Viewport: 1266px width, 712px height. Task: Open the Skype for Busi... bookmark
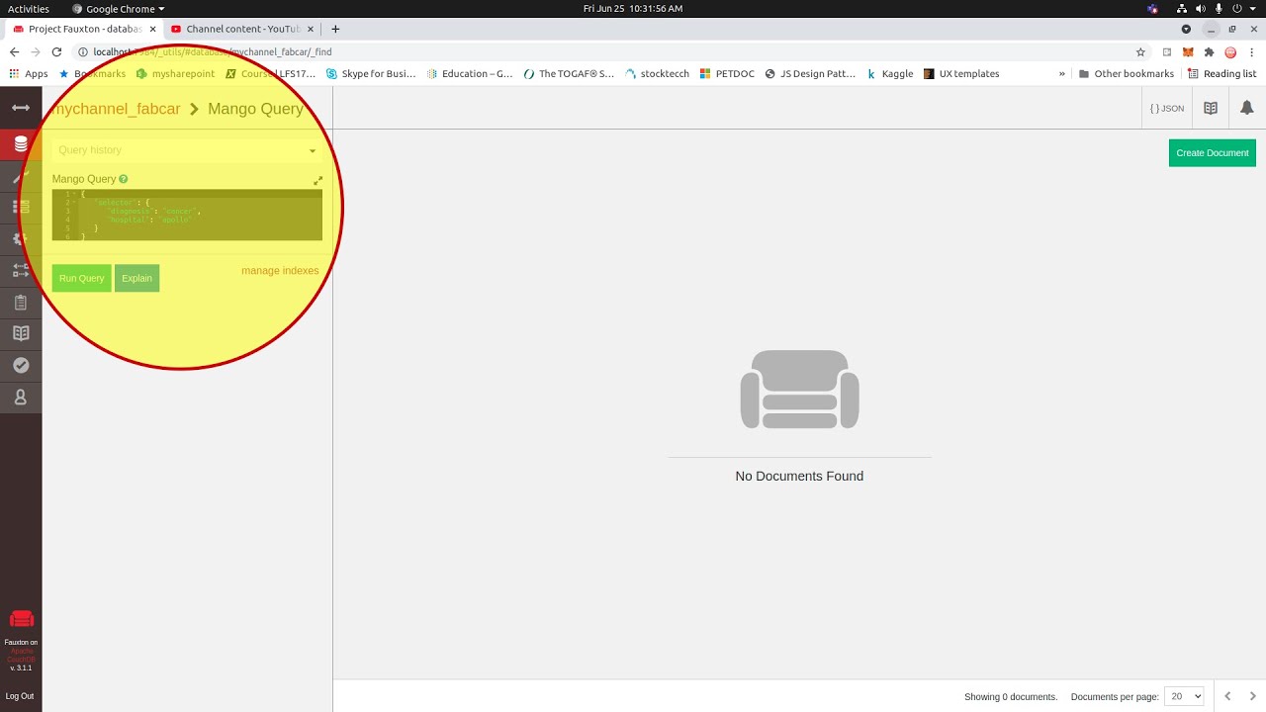pos(371,74)
